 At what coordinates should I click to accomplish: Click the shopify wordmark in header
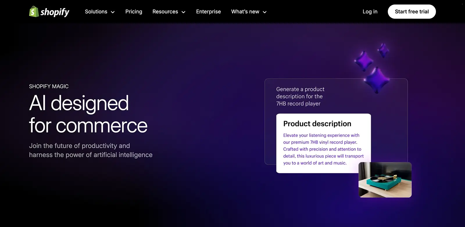pyautogui.click(x=55, y=12)
